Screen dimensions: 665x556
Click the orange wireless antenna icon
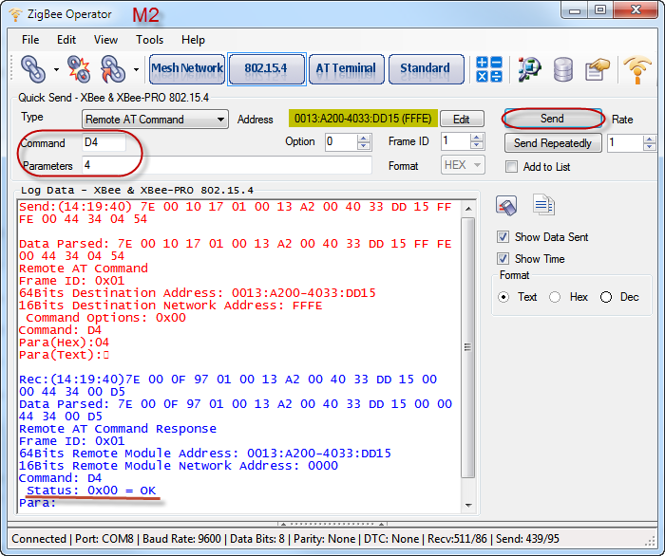pyautogui.click(x=637, y=70)
